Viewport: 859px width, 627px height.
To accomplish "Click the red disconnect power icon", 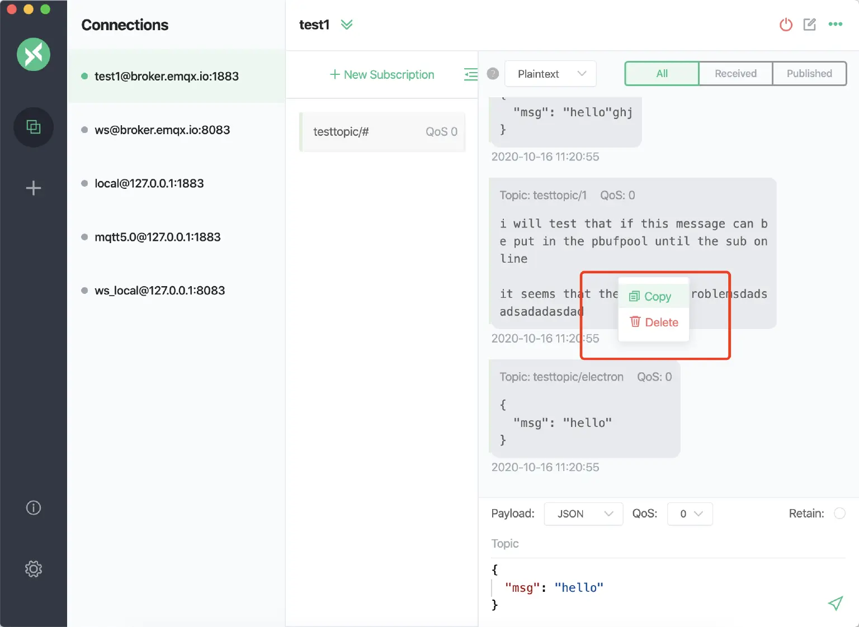I will click(786, 25).
